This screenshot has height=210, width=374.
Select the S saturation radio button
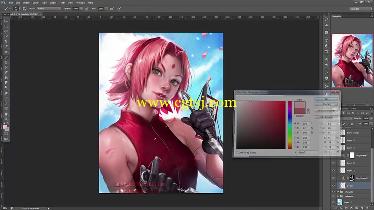click(x=295, y=128)
